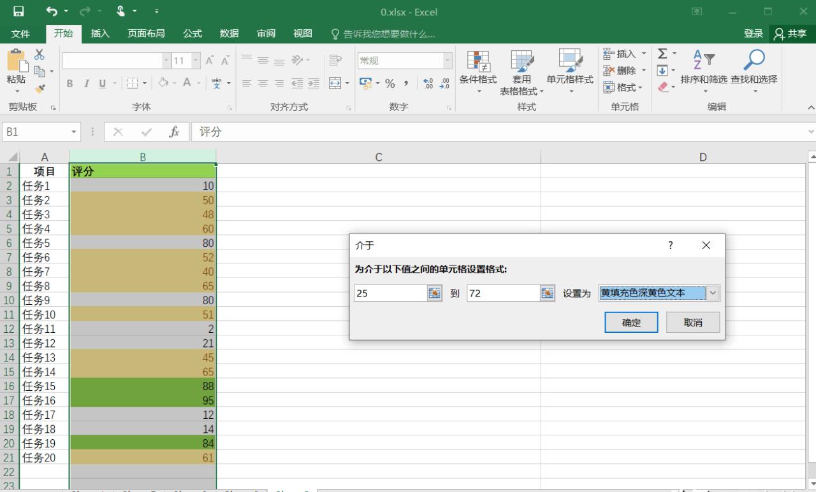
Task: Toggle Center alignment
Action: coord(263,83)
